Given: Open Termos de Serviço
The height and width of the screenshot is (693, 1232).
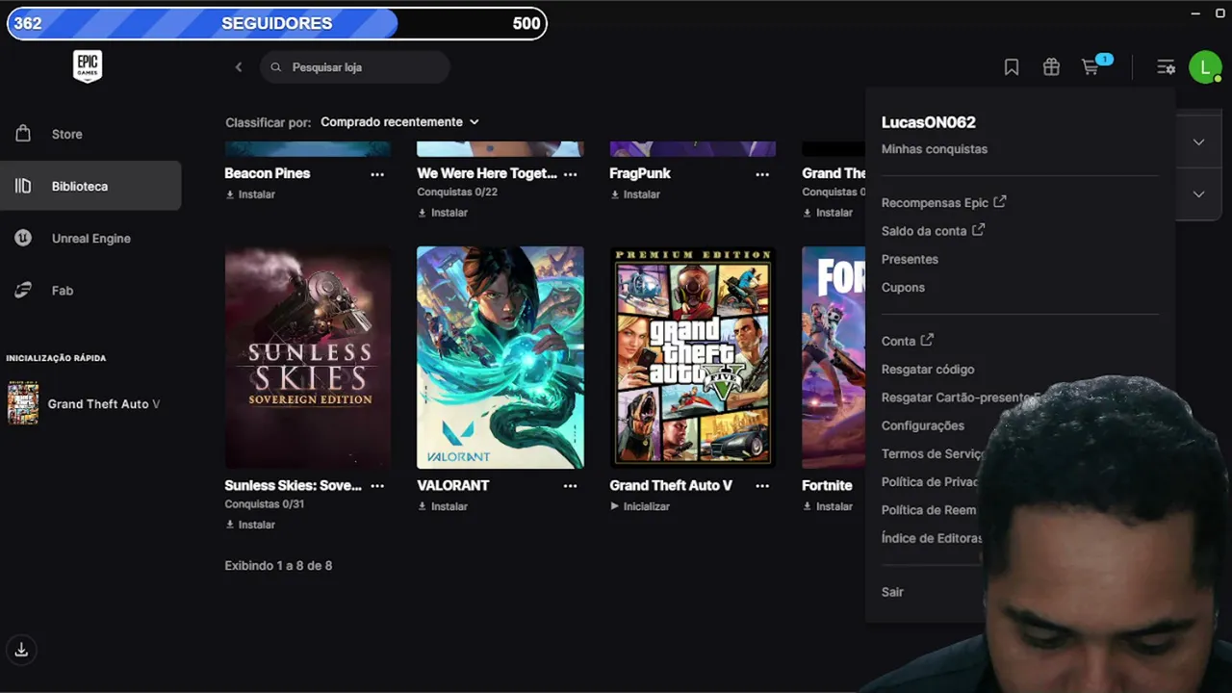Looking at the screenshot, I should (932, 454).
